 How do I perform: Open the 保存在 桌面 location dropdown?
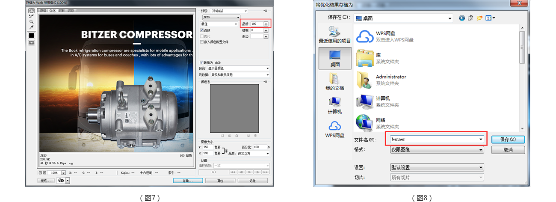point(403,18)
